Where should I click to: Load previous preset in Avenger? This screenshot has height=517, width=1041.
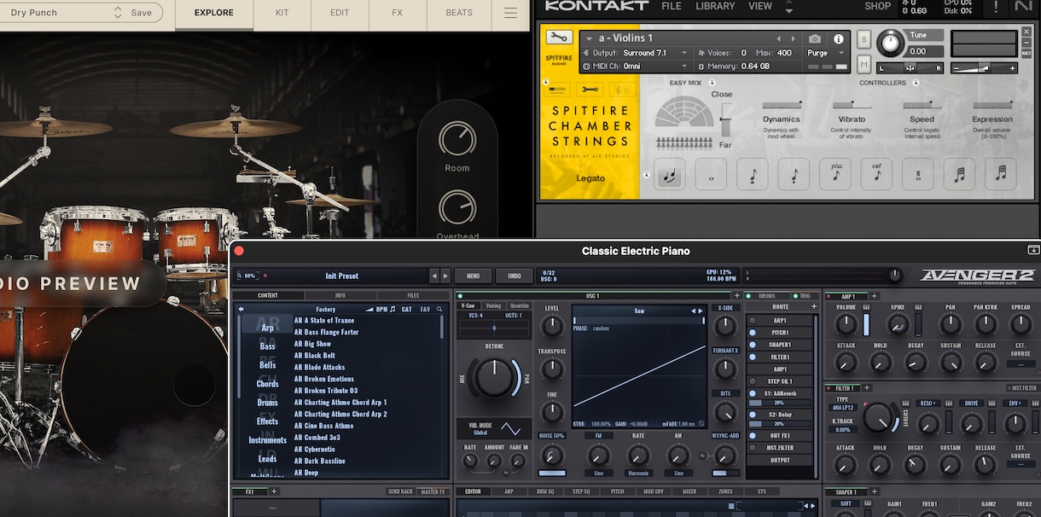pos(434,276)
